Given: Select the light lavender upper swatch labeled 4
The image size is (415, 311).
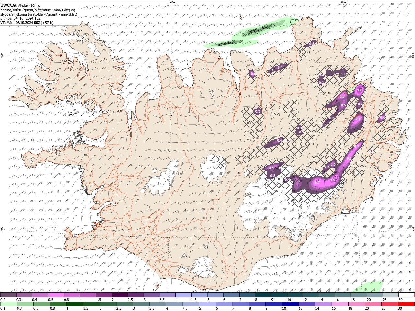Looking at the screenshot, I should (184, 295).
